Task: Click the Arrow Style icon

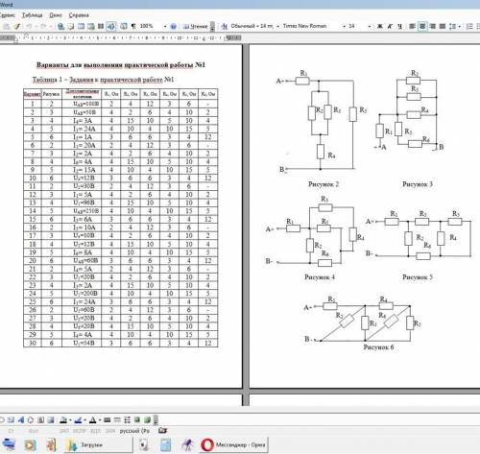Action: pos(128,419)
